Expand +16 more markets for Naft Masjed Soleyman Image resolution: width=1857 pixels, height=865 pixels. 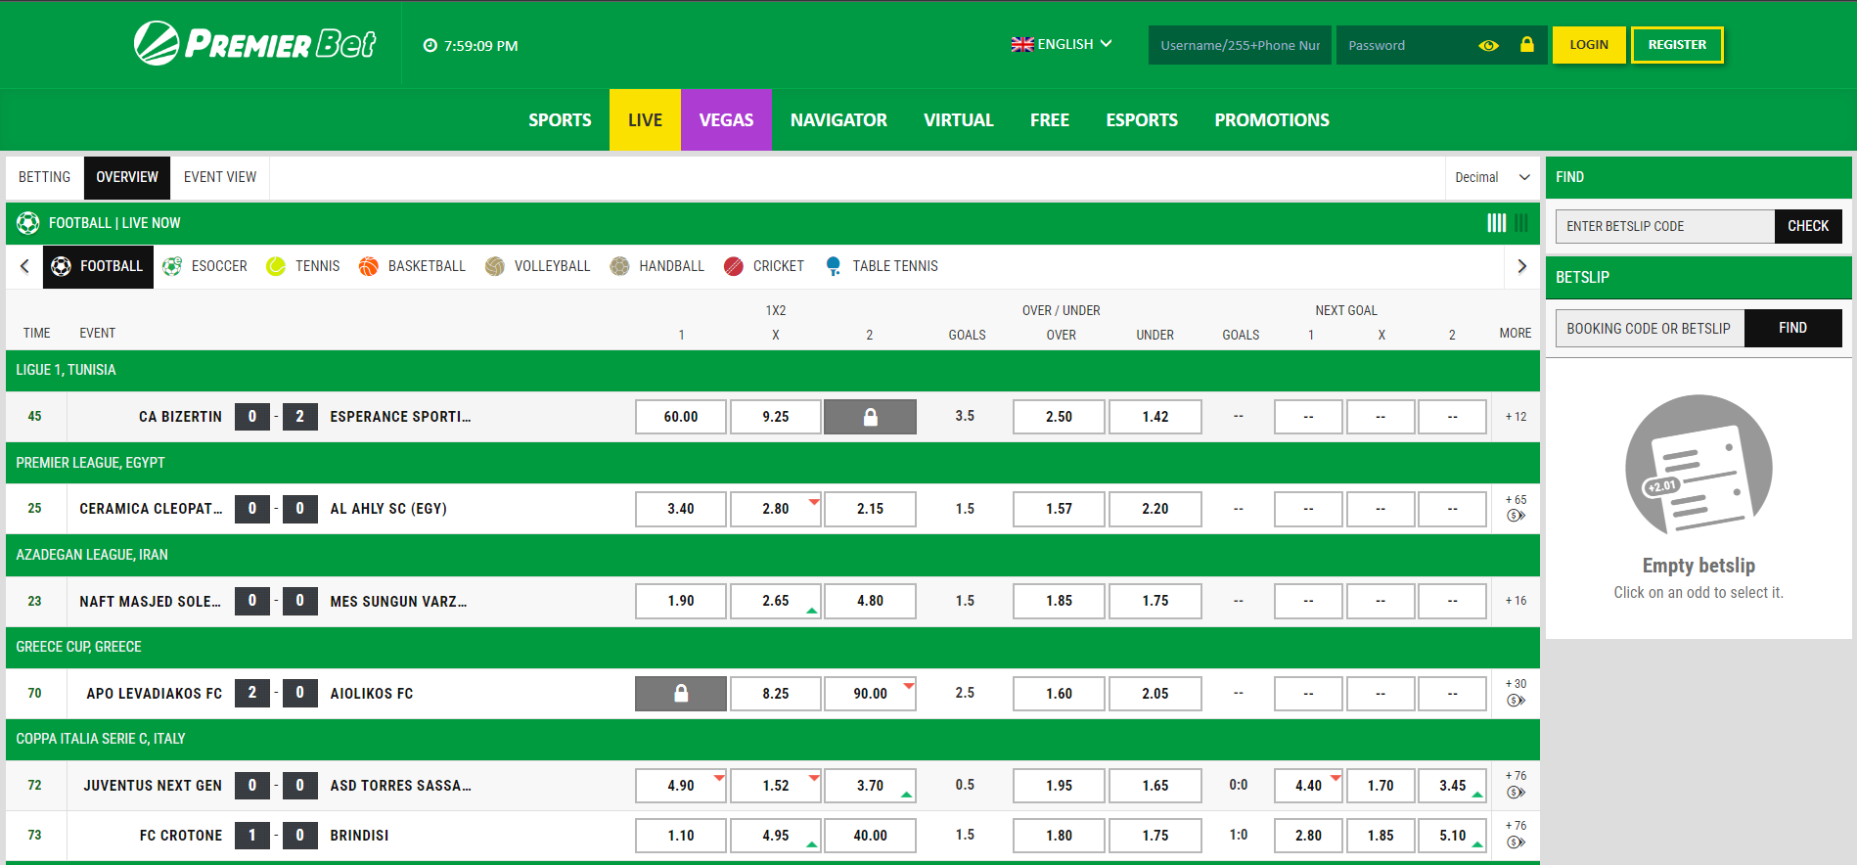1516,601
